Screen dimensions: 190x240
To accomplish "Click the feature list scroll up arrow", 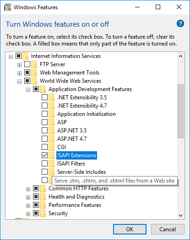I will click(x=181, y=57).
